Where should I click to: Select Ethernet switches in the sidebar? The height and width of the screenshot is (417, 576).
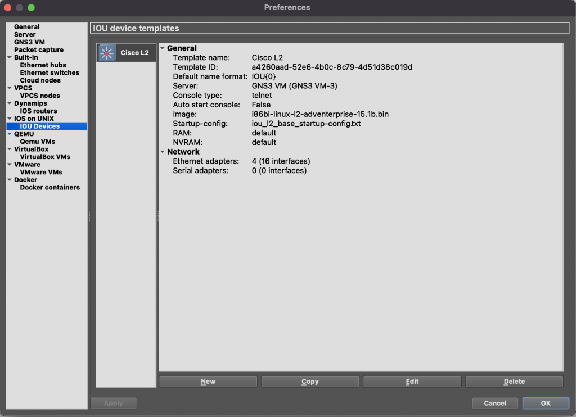(49, 72)
